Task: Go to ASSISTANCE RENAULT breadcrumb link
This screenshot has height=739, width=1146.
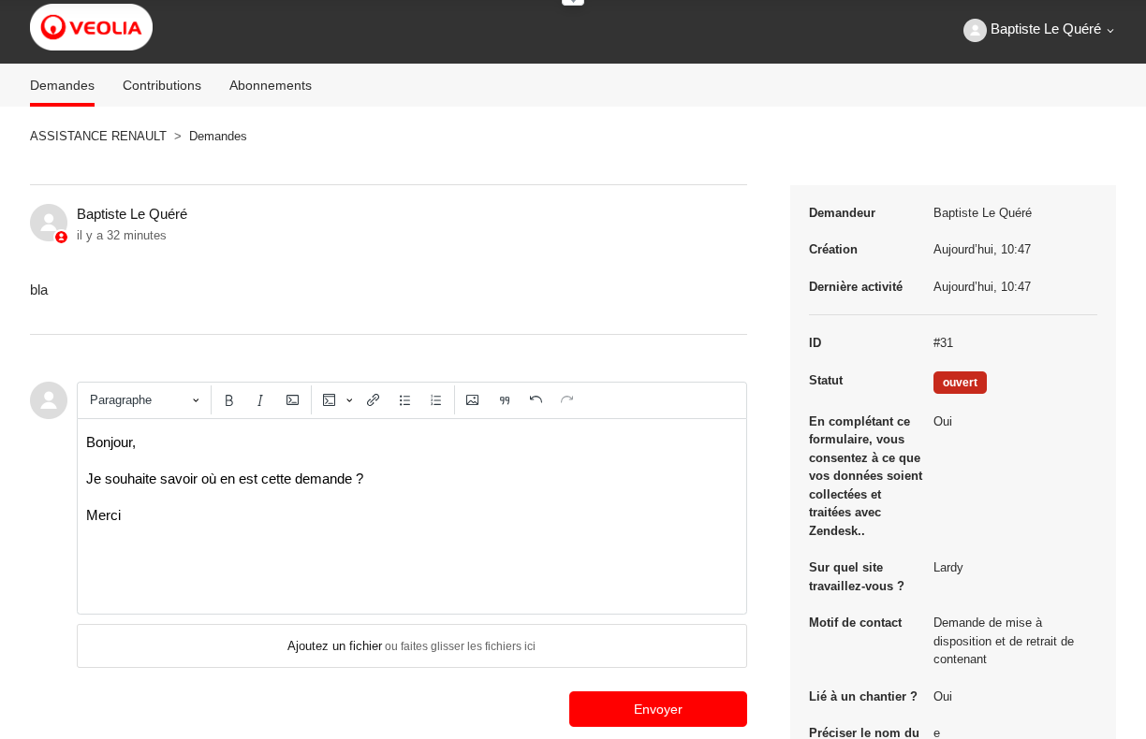Action: (98, 136)
